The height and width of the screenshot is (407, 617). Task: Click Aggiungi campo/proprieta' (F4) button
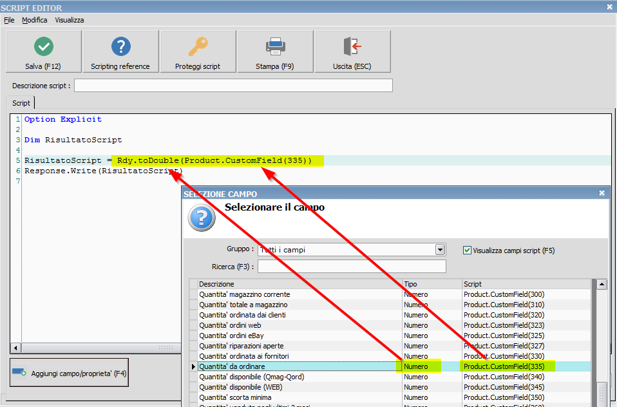pos(70,373)
